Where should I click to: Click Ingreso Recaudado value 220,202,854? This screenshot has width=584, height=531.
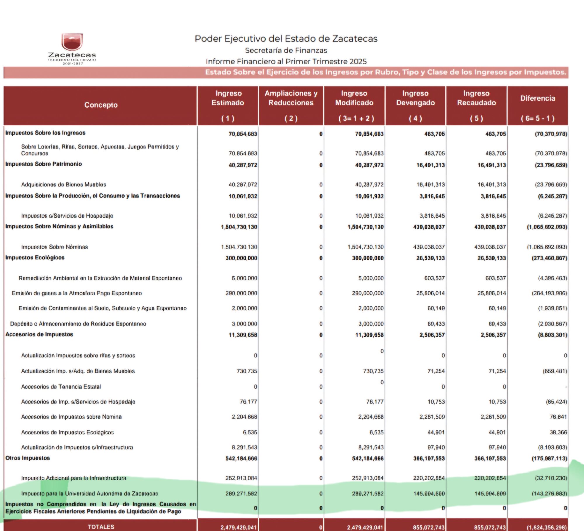click(x=490, y=478)
